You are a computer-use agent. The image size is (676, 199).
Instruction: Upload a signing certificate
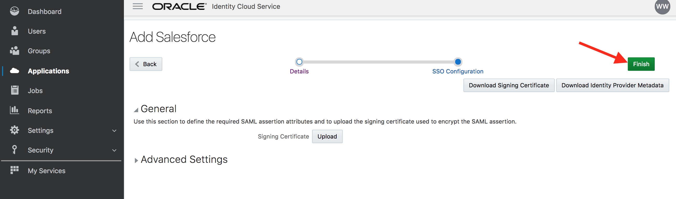327,136
